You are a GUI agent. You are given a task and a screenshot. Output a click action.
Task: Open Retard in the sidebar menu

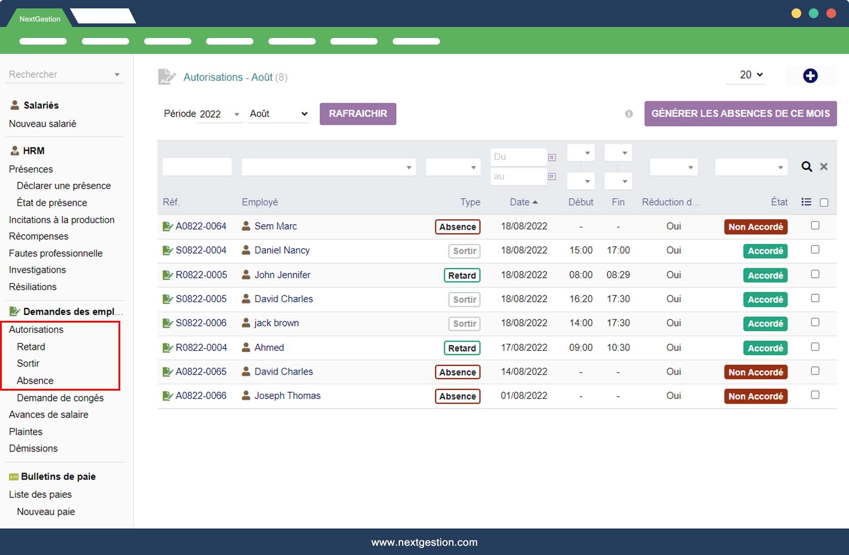click(x=31, y=347)
